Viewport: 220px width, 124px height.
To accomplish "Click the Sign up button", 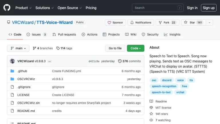I will pos(209,8).
